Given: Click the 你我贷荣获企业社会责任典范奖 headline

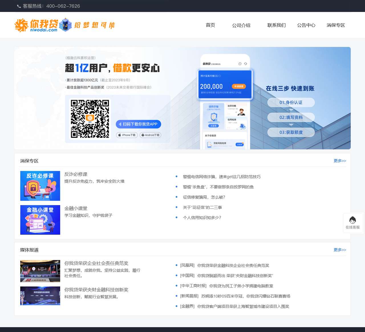Looking at the screenshot, I should pos(96,263).
